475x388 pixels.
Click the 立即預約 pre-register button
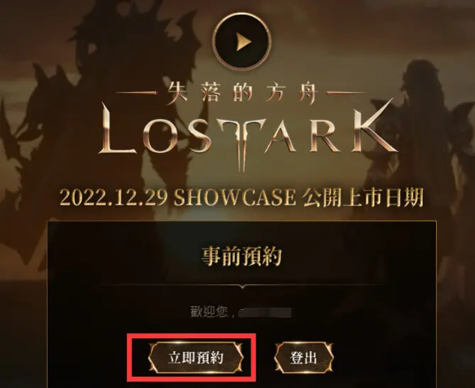pyautogui.click(x=196, y=357)
